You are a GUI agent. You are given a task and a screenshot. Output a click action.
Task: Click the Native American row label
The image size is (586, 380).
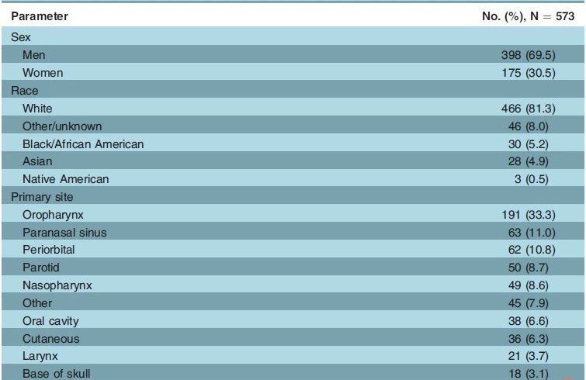[x=65, y=179]
